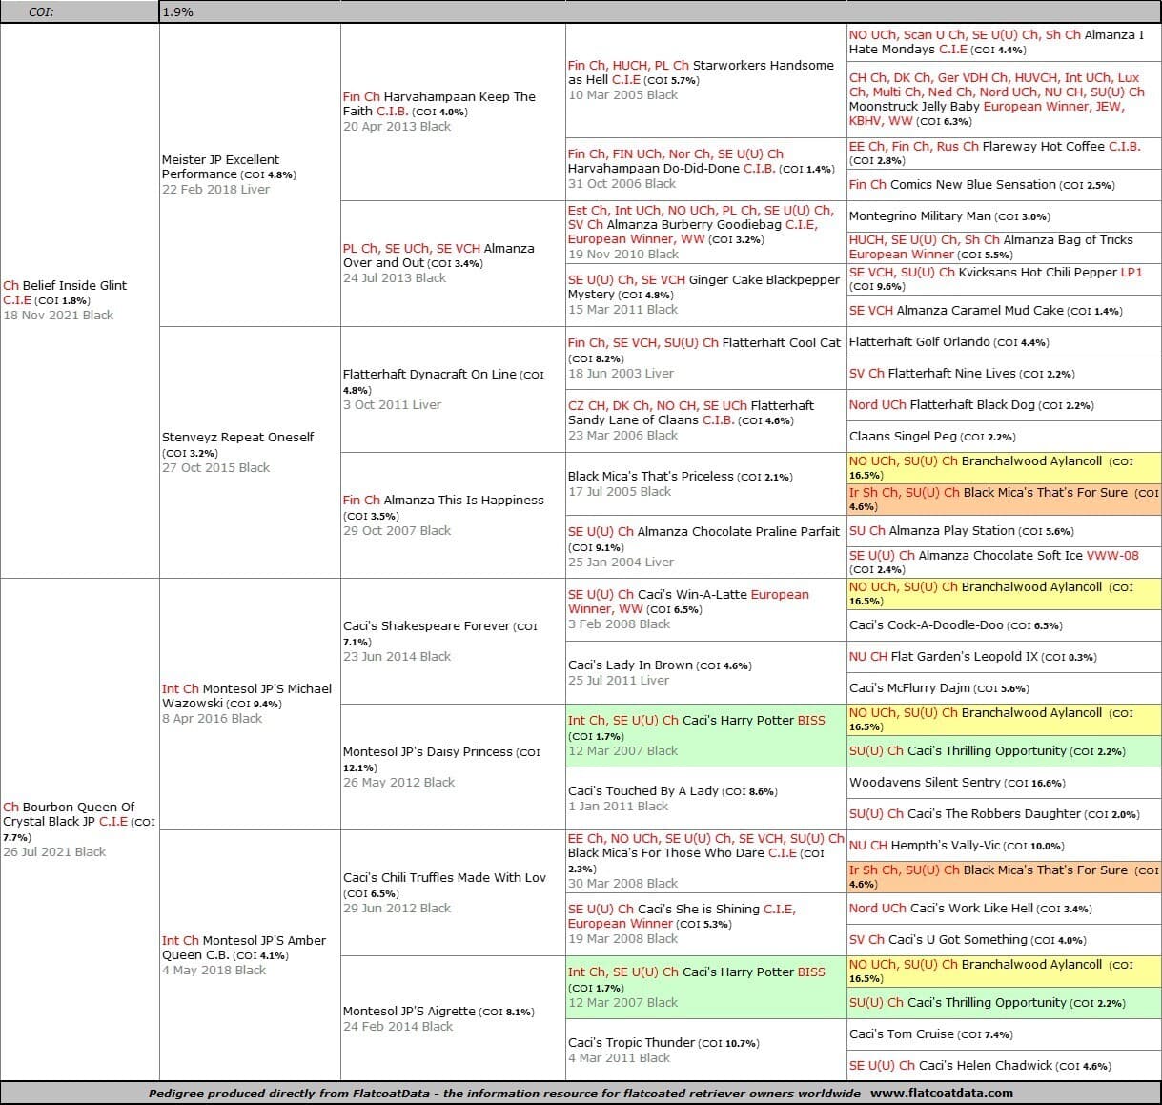Open Woodavens Silent Sentry entry
1162x1105 pixels.
[925, 782]
